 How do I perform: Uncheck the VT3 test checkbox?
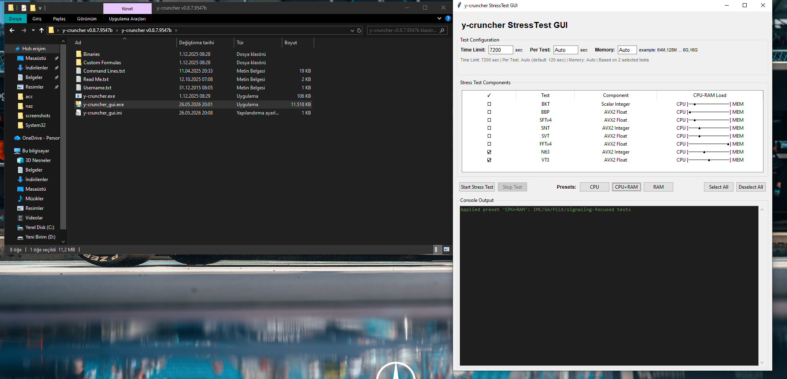pyautogui.click(x=489, y=160)
